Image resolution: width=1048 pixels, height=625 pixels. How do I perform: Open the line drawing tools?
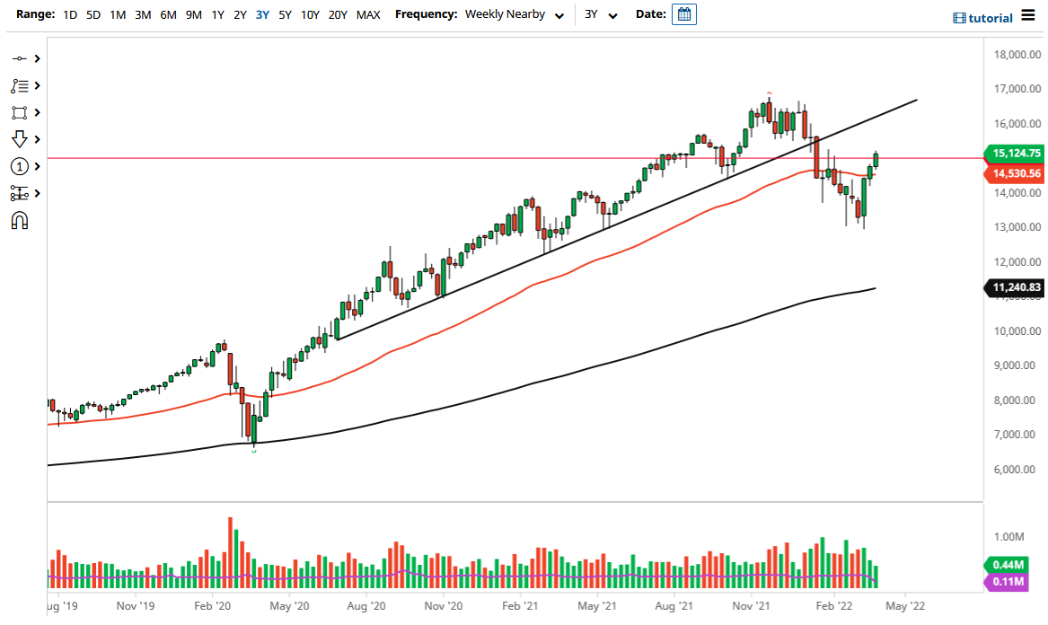point(20,85)
